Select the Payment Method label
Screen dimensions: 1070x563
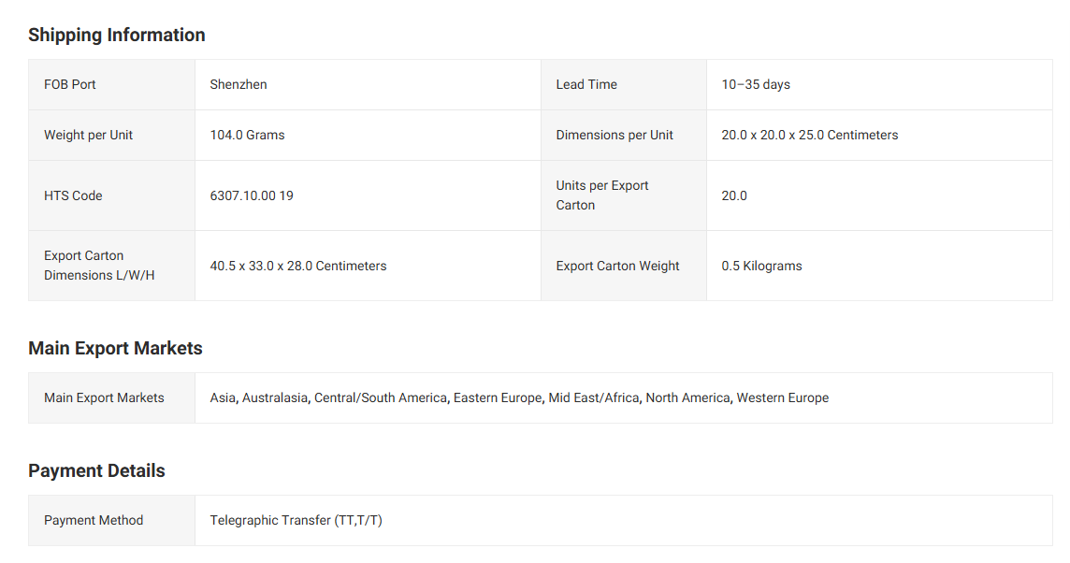coord(94,520)
